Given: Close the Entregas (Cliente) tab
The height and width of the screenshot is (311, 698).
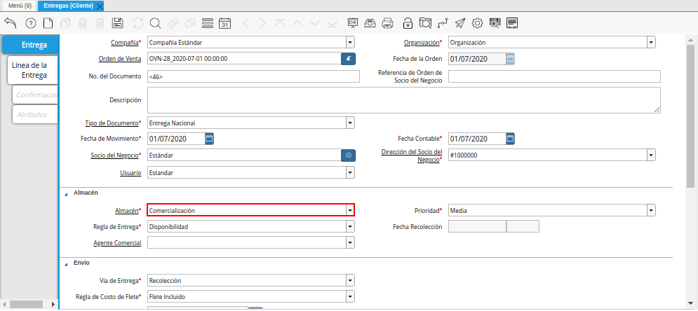Looking at the screenshot, I should tap(100, 6).
